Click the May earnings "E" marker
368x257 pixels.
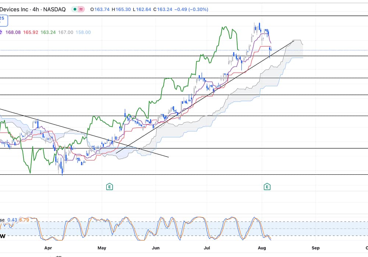tap(109, 187)
